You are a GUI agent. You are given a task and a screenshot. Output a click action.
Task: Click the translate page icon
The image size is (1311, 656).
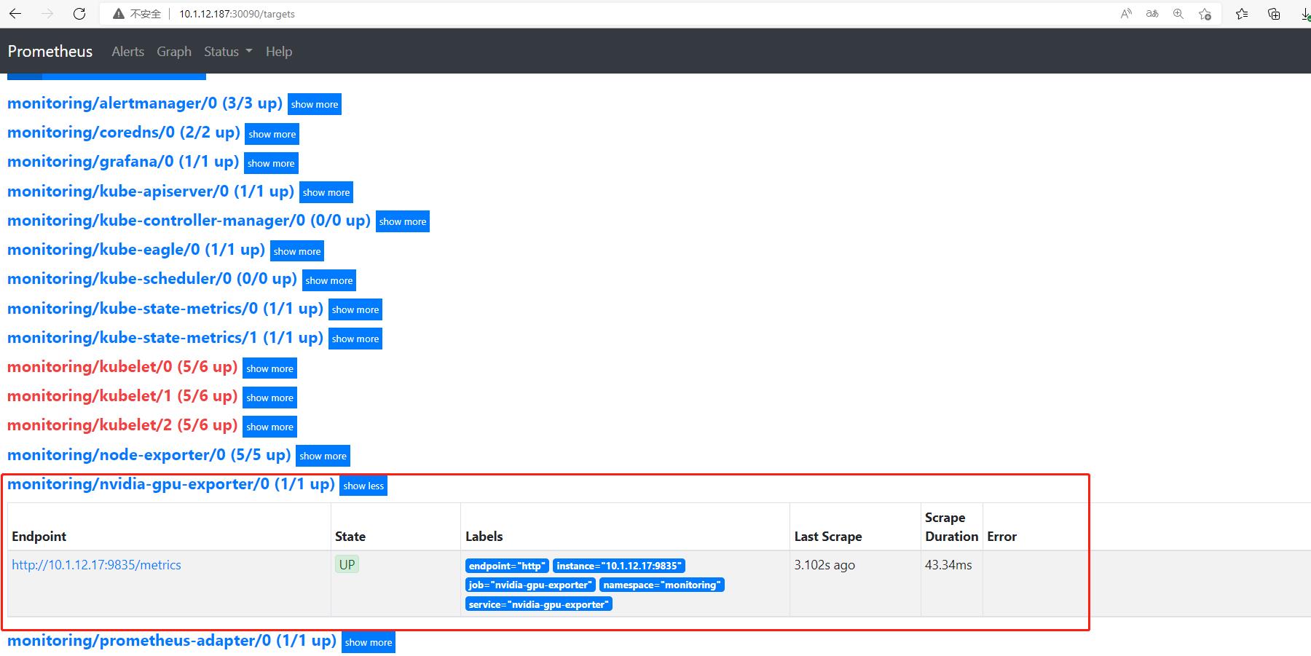(x=1152, y=14)
